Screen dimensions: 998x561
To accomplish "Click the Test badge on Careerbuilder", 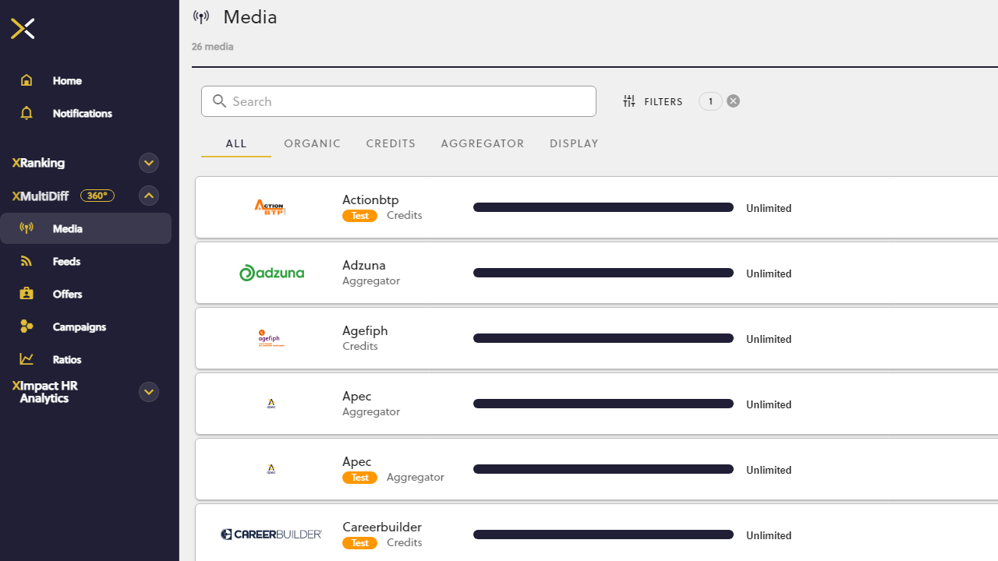I will tap(359, 543).
